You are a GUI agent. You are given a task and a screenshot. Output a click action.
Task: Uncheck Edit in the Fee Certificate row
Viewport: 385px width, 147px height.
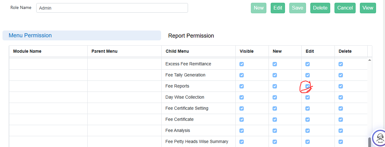tap(308, 120)
